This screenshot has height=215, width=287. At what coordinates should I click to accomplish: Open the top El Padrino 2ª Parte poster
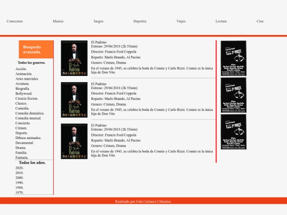233,58
